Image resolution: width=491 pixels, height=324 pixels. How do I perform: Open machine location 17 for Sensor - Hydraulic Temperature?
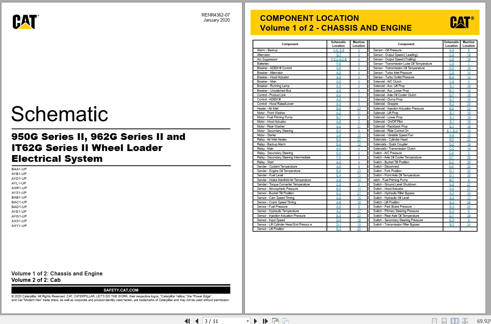[359, 211]
